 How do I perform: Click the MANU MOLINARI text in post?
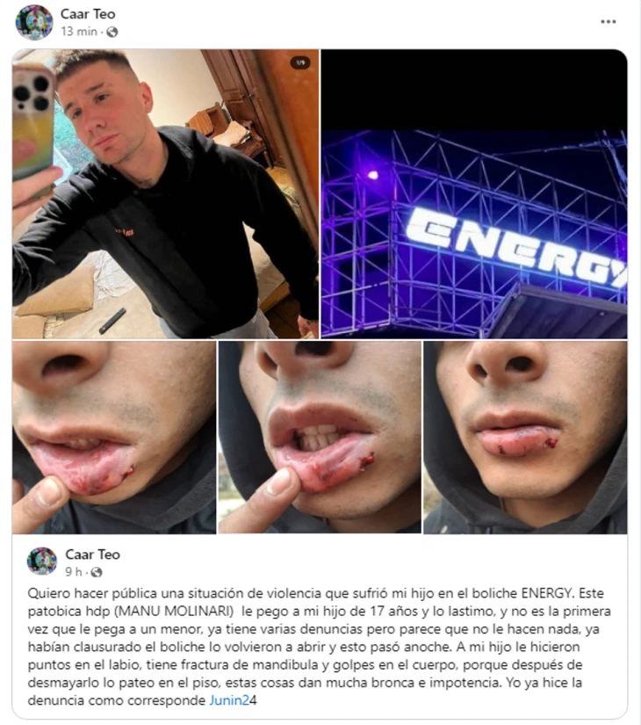click(174, 612)
